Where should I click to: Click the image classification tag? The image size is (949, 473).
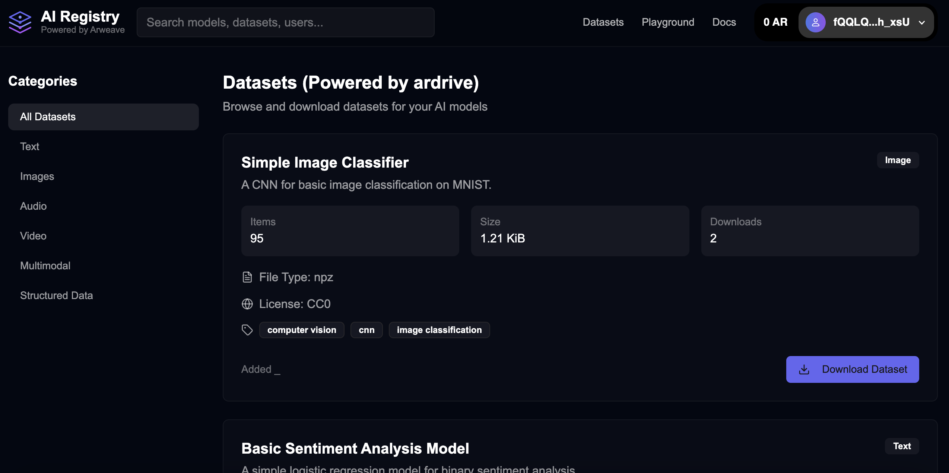coord(439,330)
